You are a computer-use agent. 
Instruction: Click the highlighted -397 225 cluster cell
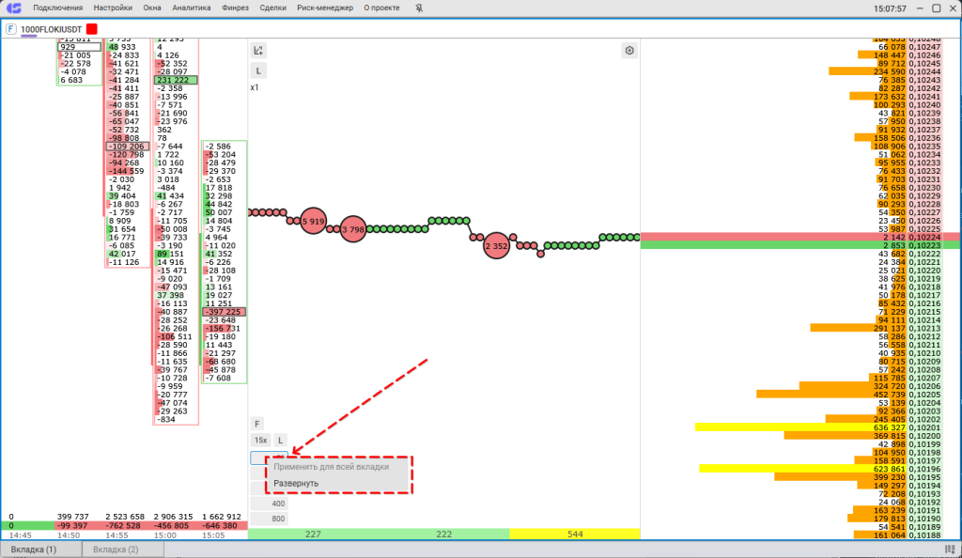pos(224,312)
